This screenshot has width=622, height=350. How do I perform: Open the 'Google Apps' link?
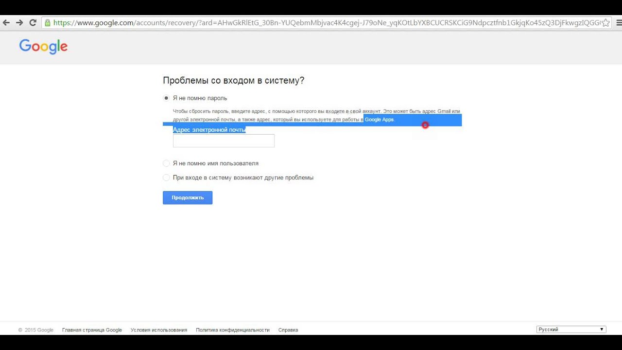(x=379, y=120)
